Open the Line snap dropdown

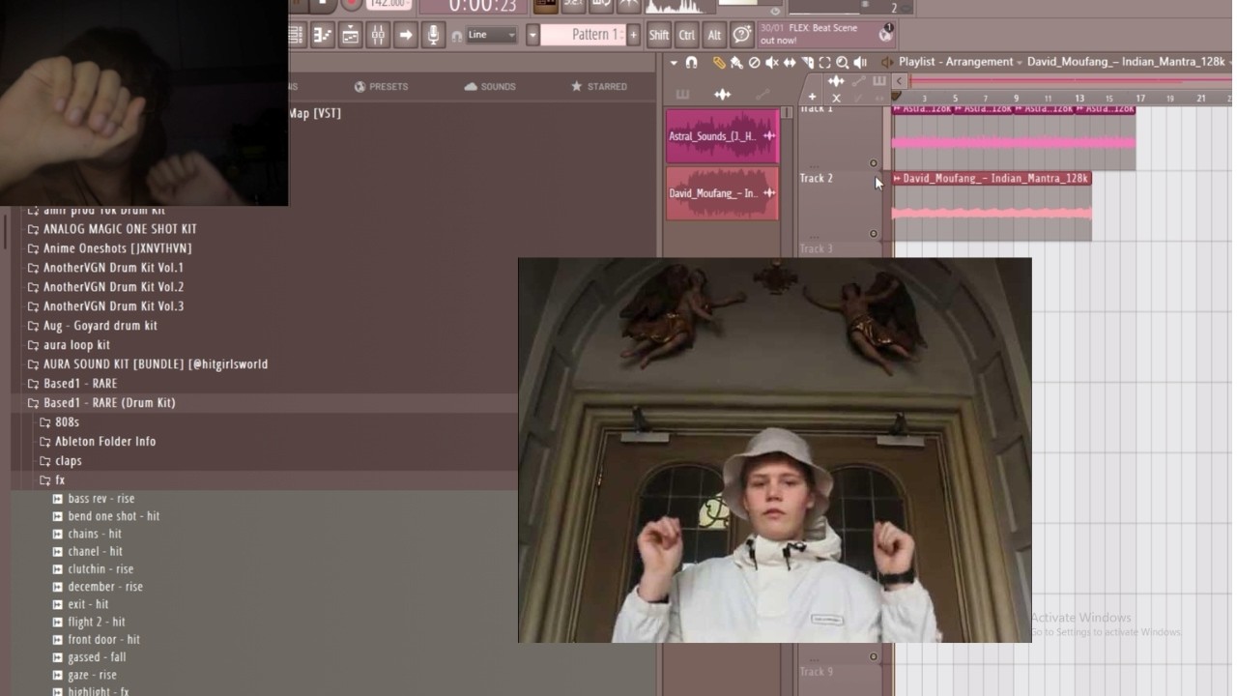point(492,35)
